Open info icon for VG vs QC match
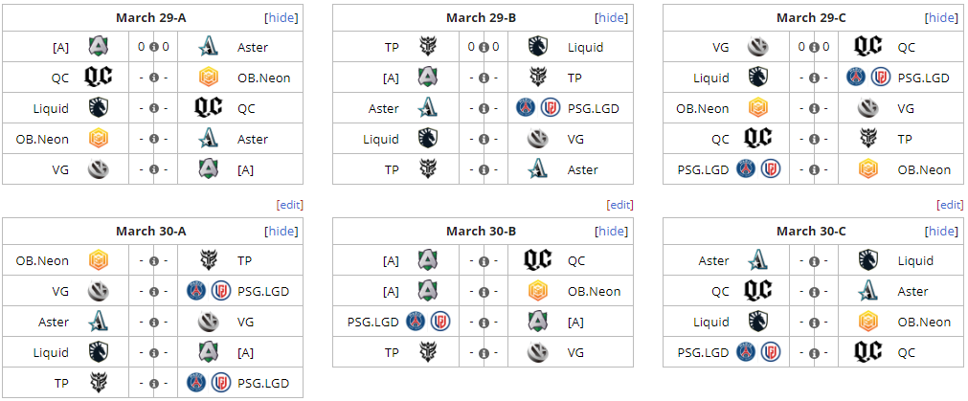The image size is (968, 401). [x=814, y=47]
